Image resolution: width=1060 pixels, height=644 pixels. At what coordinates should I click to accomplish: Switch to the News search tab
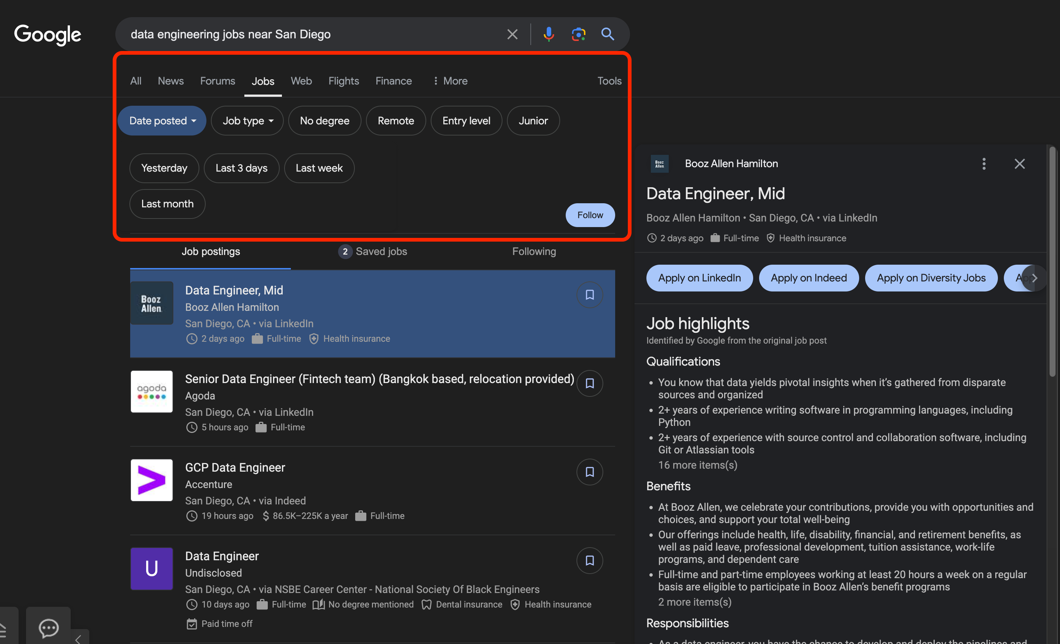pyautogui.click(x=170, y=81)
